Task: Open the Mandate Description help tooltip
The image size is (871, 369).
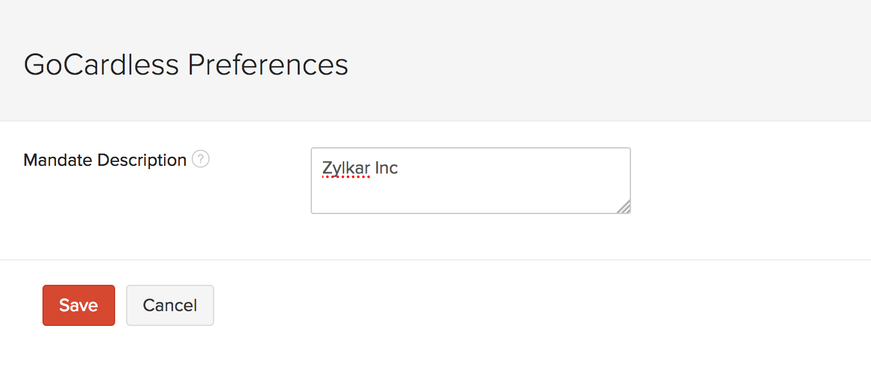Action: [201, 159]
